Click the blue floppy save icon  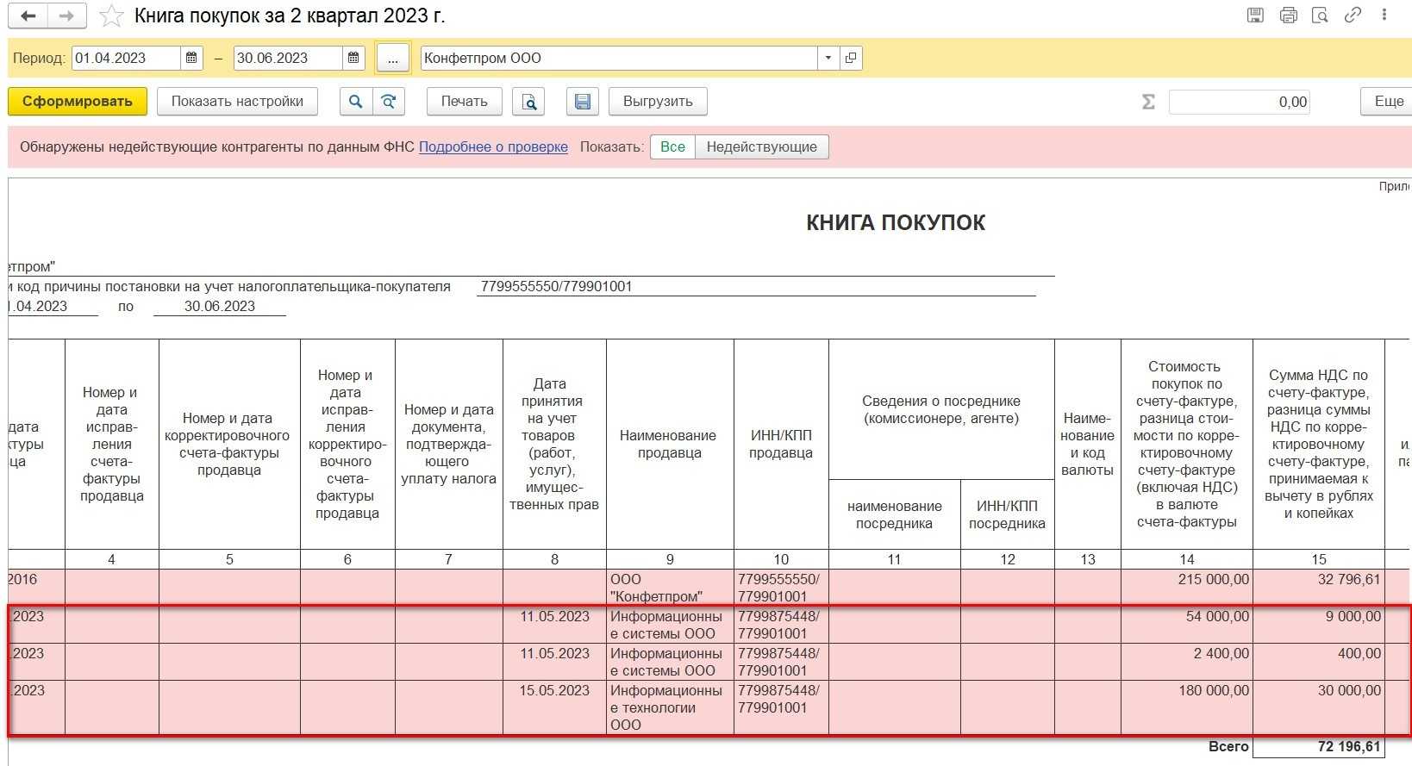click(x=583, y=102)
